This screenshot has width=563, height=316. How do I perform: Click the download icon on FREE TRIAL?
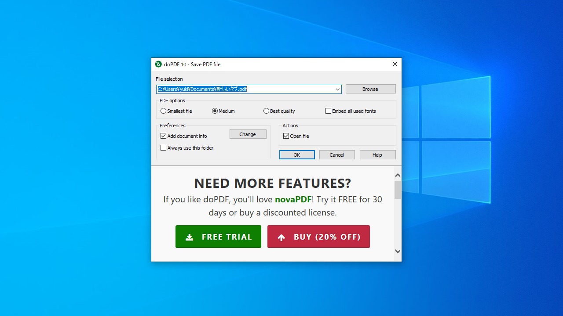tap(189, 237)
